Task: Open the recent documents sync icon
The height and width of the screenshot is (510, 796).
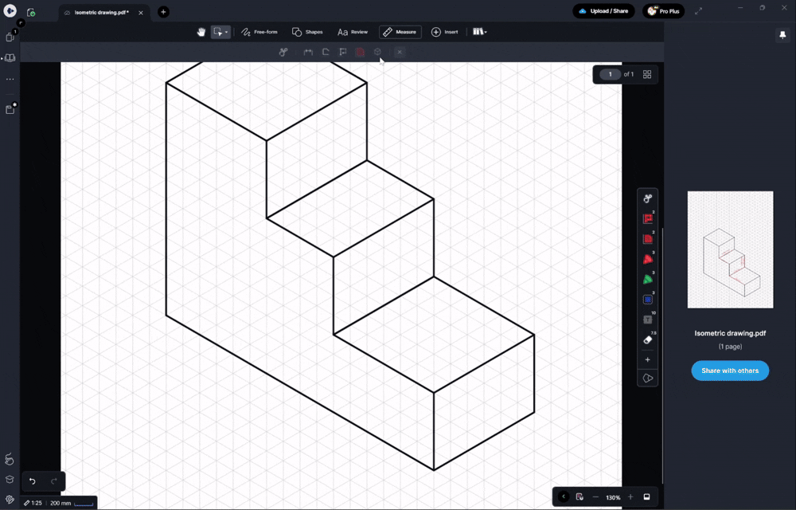Action: (x=31, y=12)
